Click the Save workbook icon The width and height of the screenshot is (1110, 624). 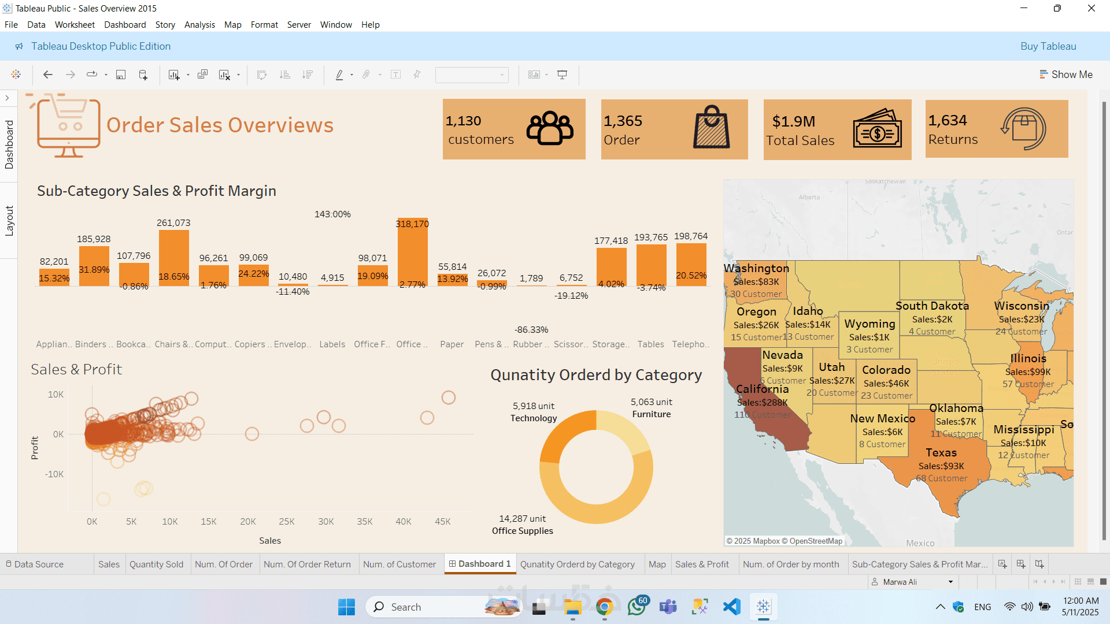tap(121, 75)
